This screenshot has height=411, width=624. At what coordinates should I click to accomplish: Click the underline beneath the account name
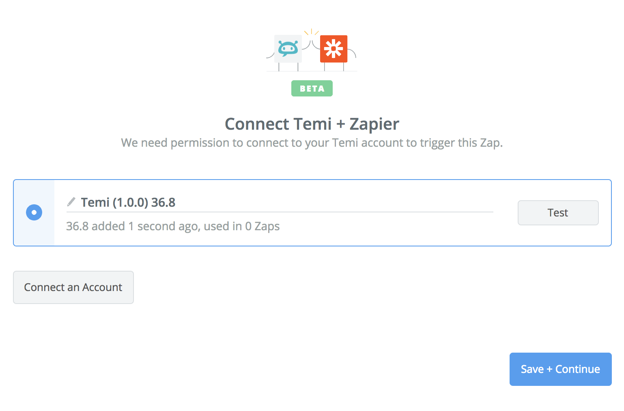click(x=280, y=212)
